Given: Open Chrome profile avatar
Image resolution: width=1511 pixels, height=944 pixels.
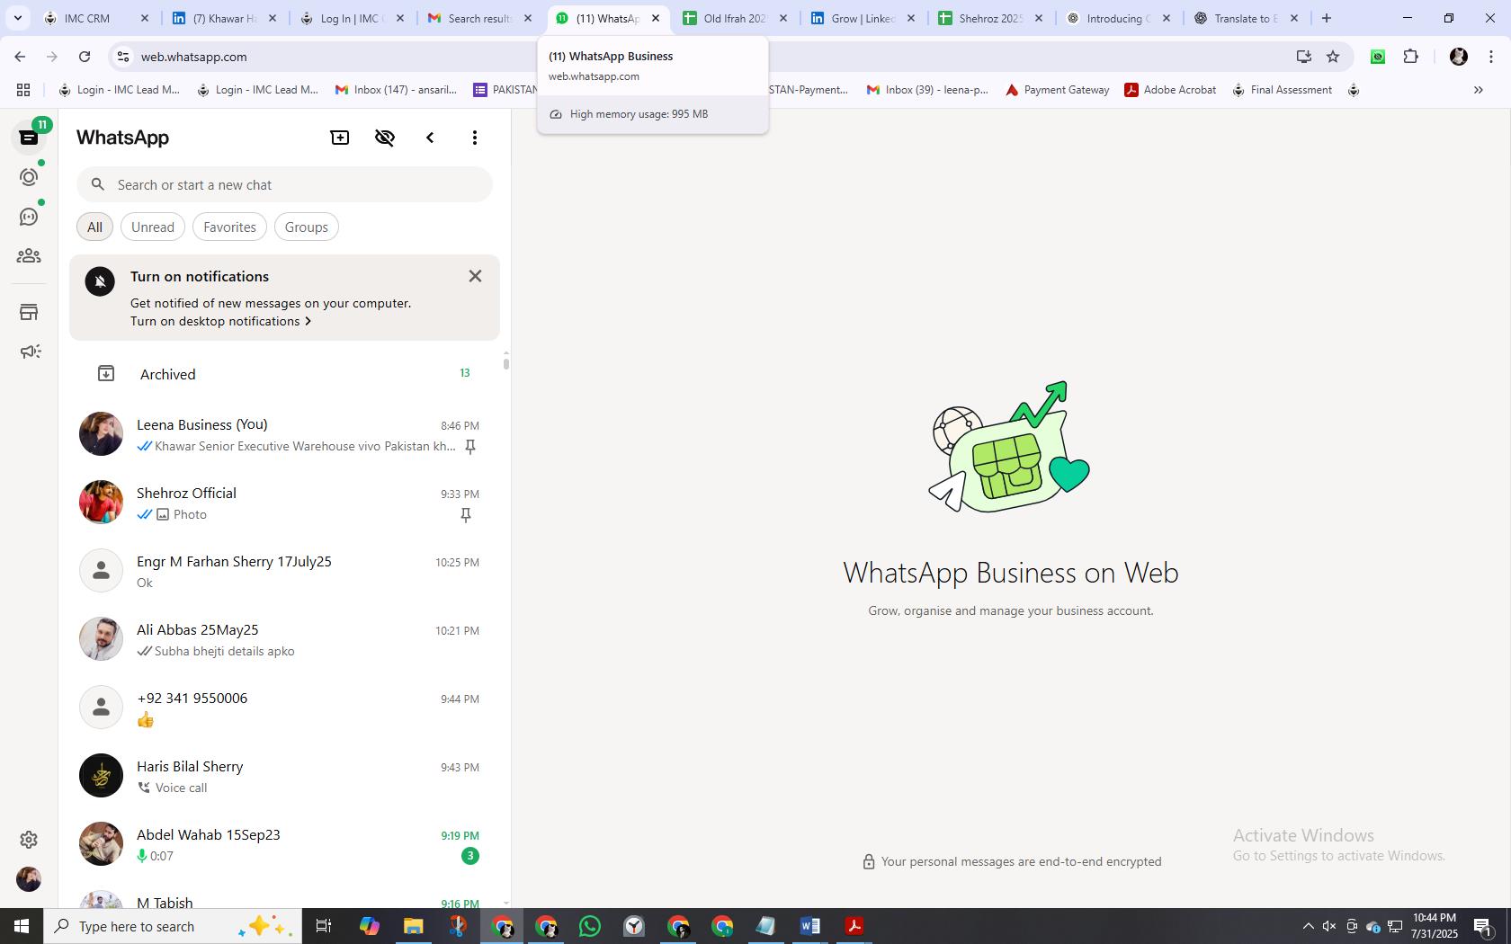Looking at the screenshot, I should 1459,57.
